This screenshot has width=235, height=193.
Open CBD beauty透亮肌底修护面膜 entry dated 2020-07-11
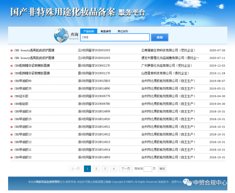coord(34,58)
